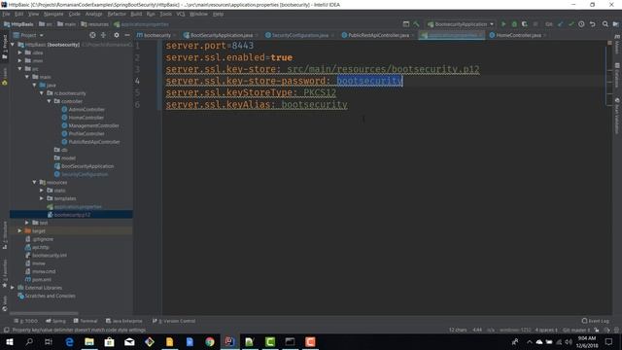Image resolution: width=622 pixels, height=350 pixels.
Task: Expand the static folder arrow
Action: [x=42, y=191]
